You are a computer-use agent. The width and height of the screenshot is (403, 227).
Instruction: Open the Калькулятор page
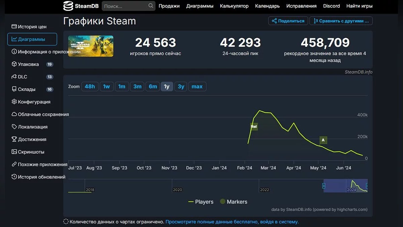coord(234,6)
